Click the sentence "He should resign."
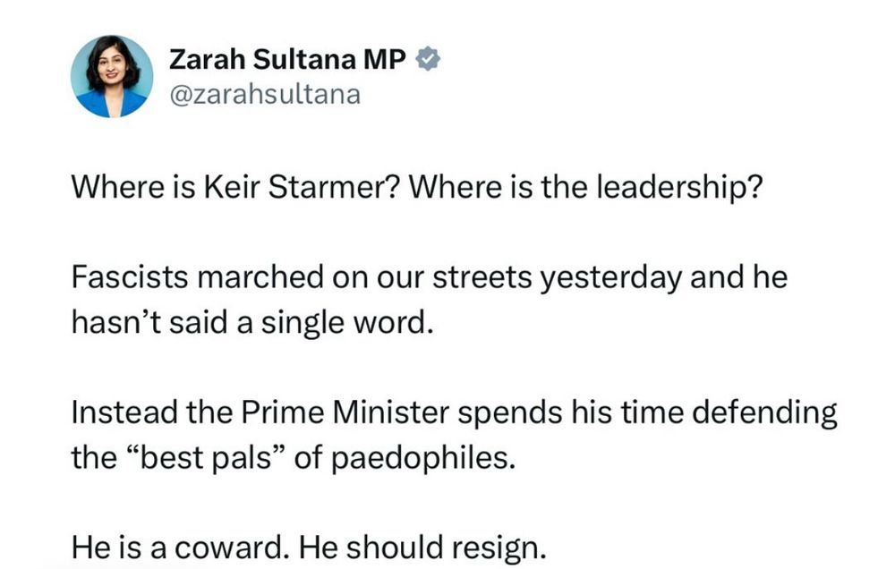 tap(422, 547)
